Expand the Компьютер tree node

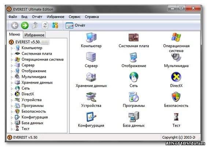(12, 48)
